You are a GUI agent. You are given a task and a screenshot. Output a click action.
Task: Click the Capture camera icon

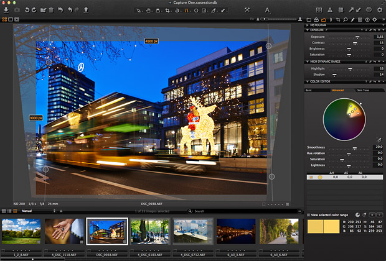point(18,10)
